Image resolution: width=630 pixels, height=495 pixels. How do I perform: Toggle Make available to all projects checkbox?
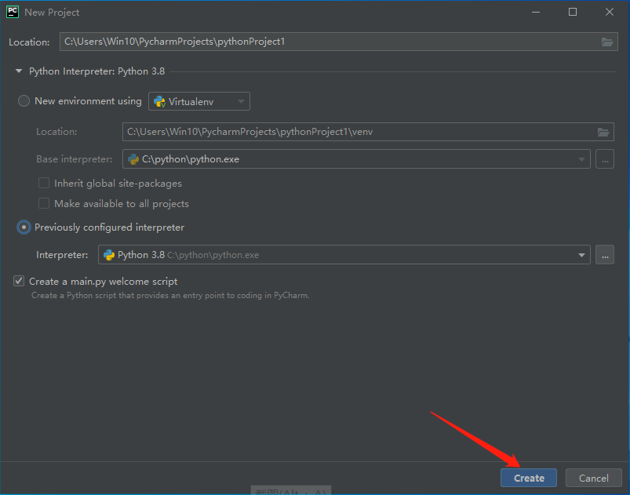[44, 203]
